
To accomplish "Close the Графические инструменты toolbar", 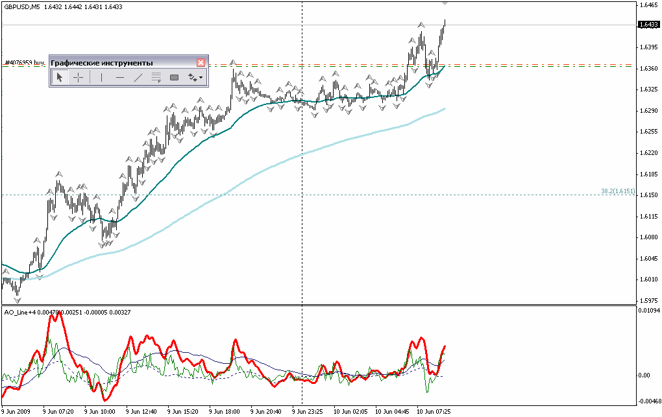I will click(201, 62).
